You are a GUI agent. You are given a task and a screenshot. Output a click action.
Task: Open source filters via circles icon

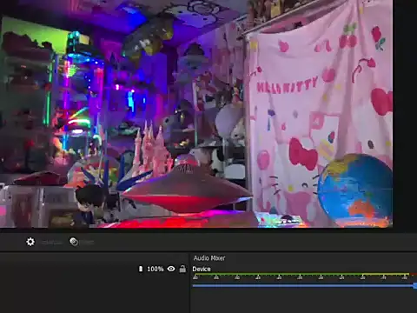tap(74, 242)
